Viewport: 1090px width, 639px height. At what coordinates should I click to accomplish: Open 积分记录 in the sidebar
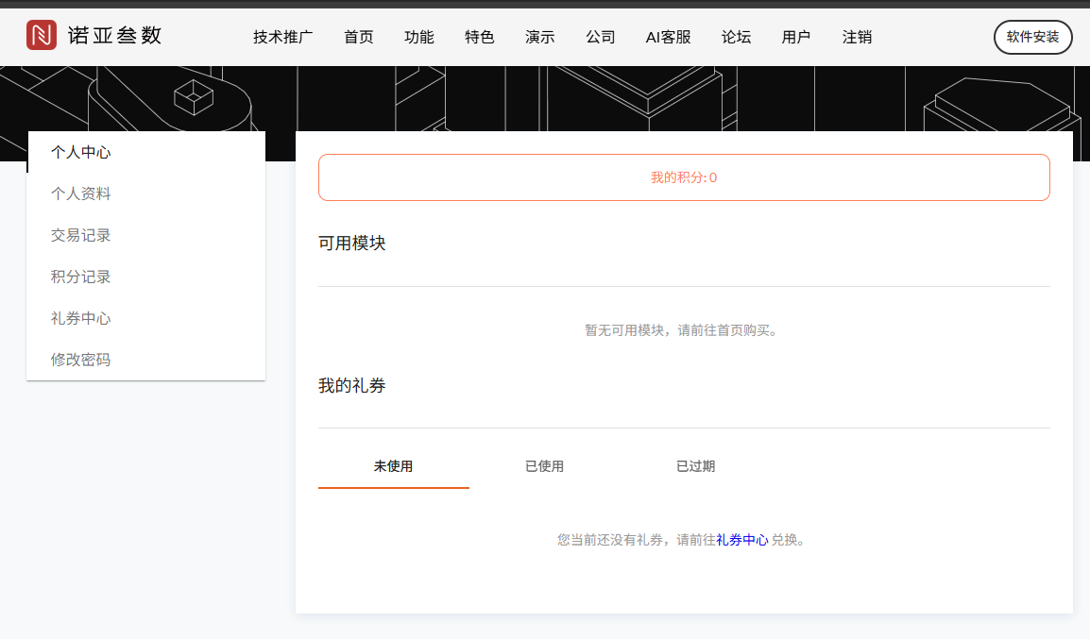pyautogui.click(x=81, y=277)
